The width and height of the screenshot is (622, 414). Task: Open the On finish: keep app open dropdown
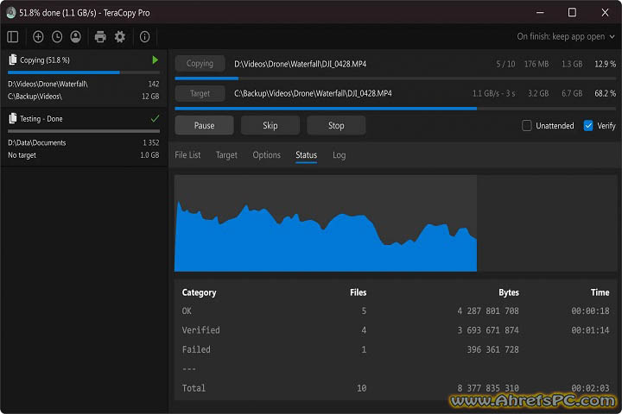point(566,36)
